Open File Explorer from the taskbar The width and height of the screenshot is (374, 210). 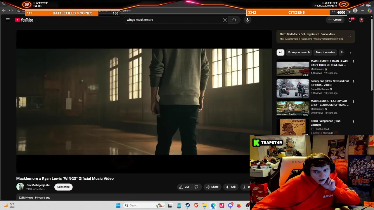point(205,205)
